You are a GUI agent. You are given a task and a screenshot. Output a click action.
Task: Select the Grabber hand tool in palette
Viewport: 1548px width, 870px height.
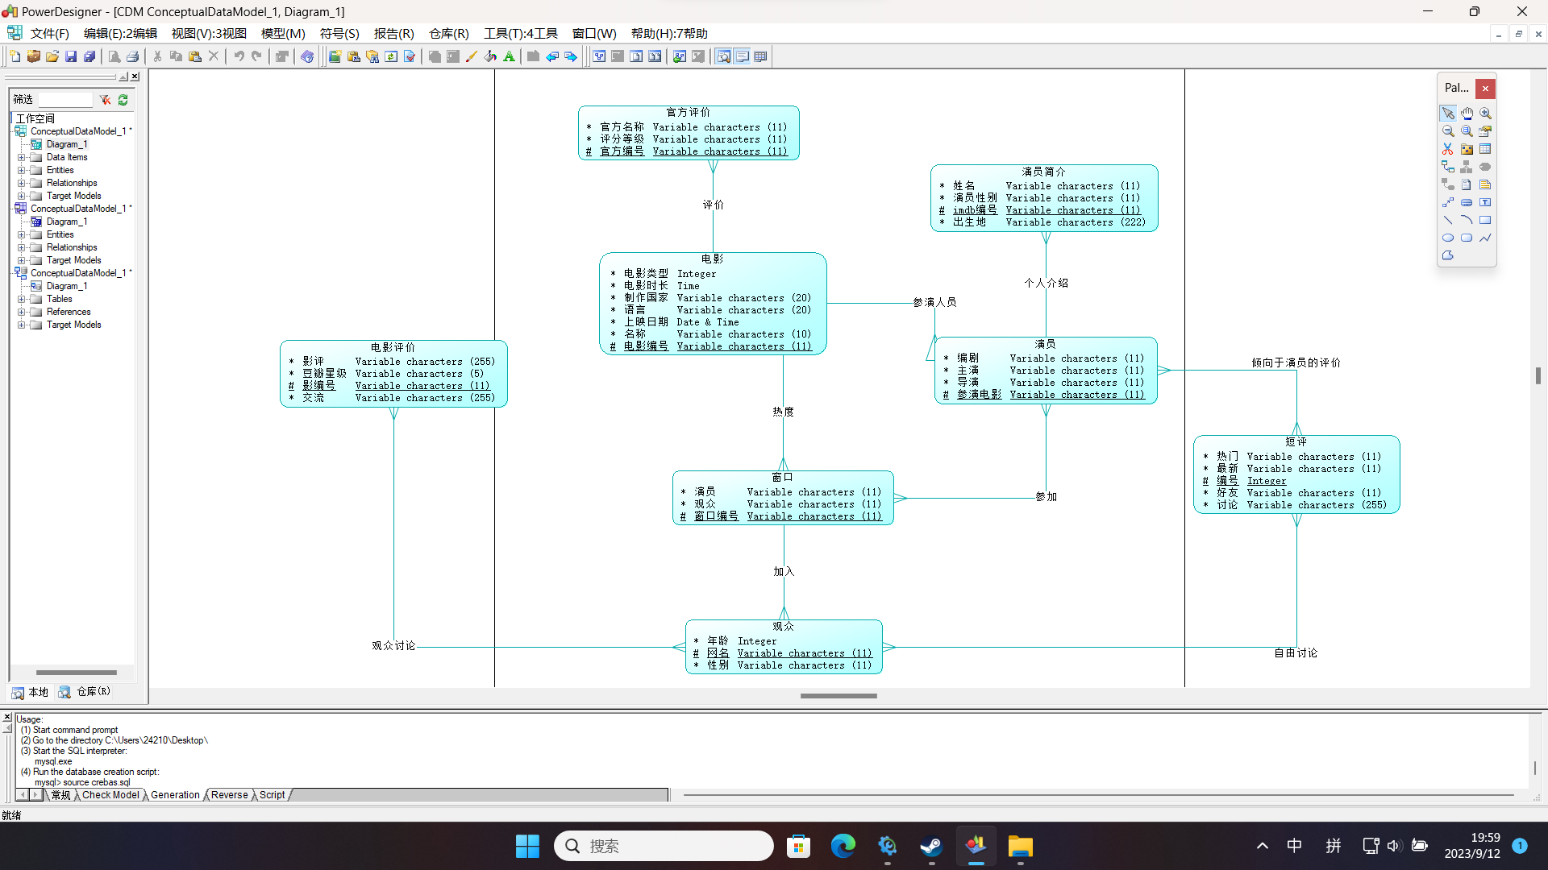(1467, 114)
